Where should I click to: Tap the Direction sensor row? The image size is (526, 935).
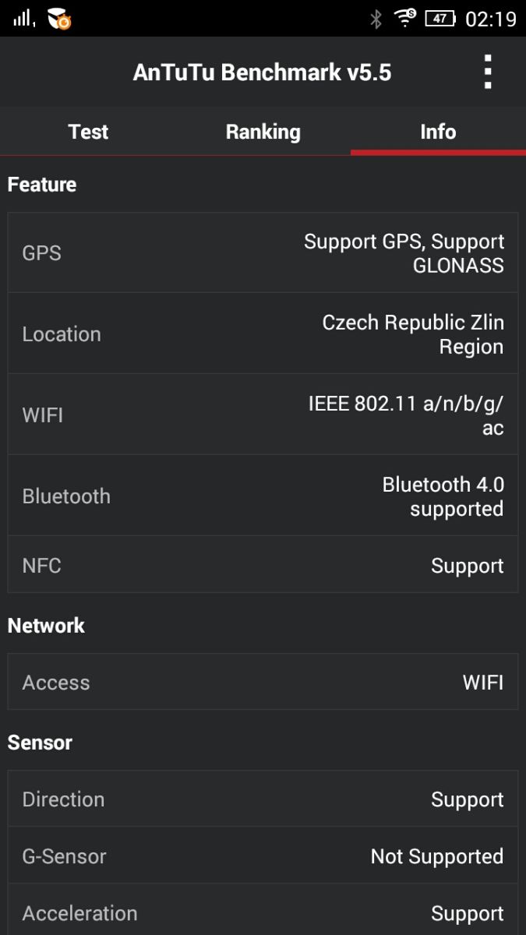click(x=263, y=799)
